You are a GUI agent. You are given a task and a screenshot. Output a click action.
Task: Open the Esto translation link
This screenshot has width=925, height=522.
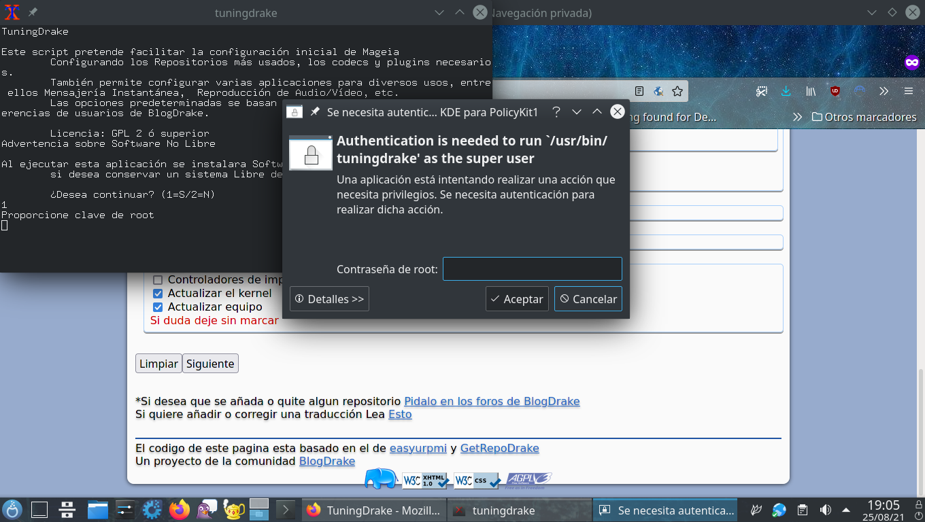(x=400, y=414)
